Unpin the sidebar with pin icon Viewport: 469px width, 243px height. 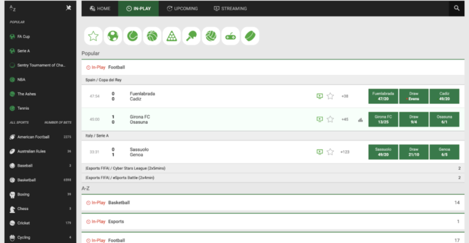pyautogui.click(x=68, y=8)
